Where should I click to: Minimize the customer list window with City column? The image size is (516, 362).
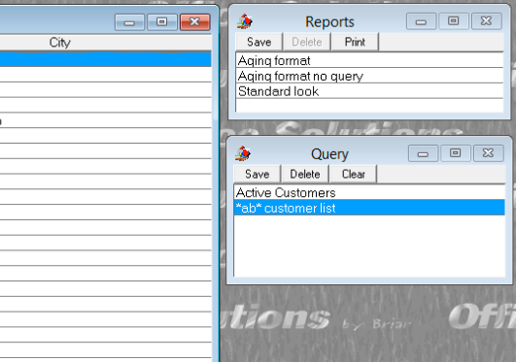(129, 22)
